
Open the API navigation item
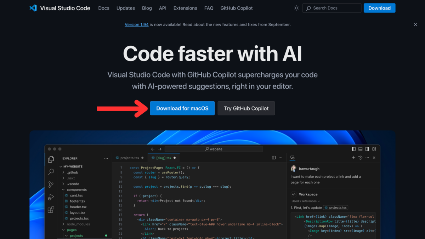tap(163, 8)
